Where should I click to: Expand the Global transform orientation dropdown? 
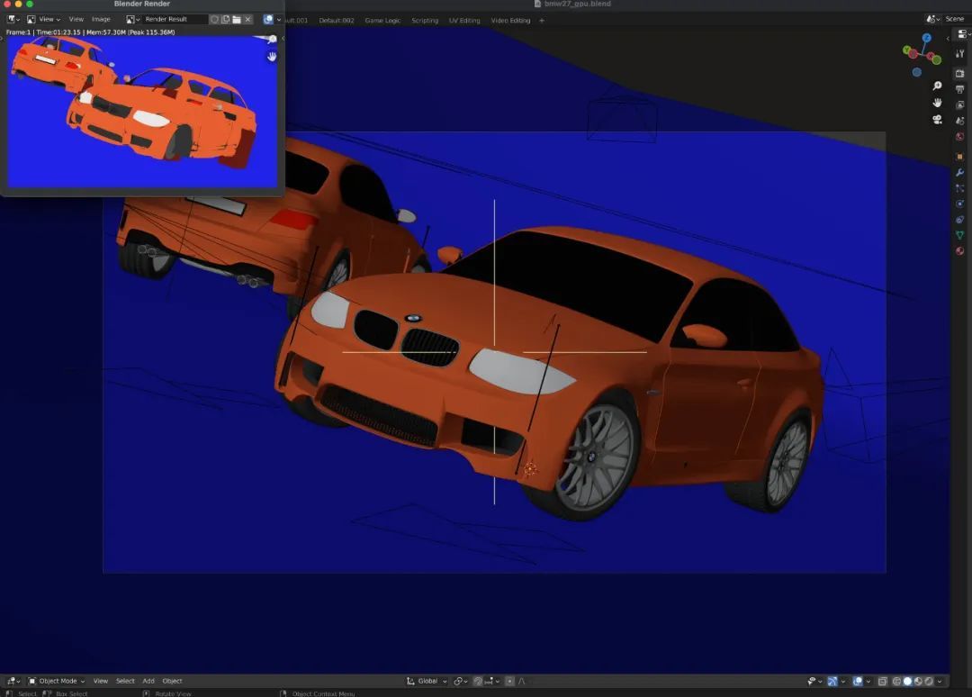426,682
